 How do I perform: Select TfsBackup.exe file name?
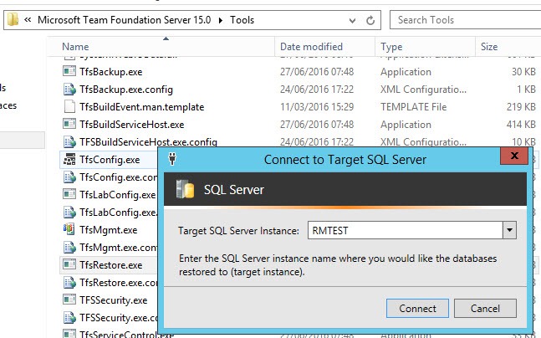[x=110, y=72]
